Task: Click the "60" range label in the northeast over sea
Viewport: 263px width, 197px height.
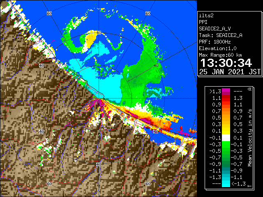Action: coord(148,14)
